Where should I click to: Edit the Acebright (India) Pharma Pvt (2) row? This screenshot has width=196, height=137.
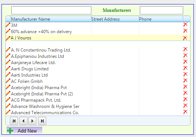pyautogui.click(x=8, y=93)
